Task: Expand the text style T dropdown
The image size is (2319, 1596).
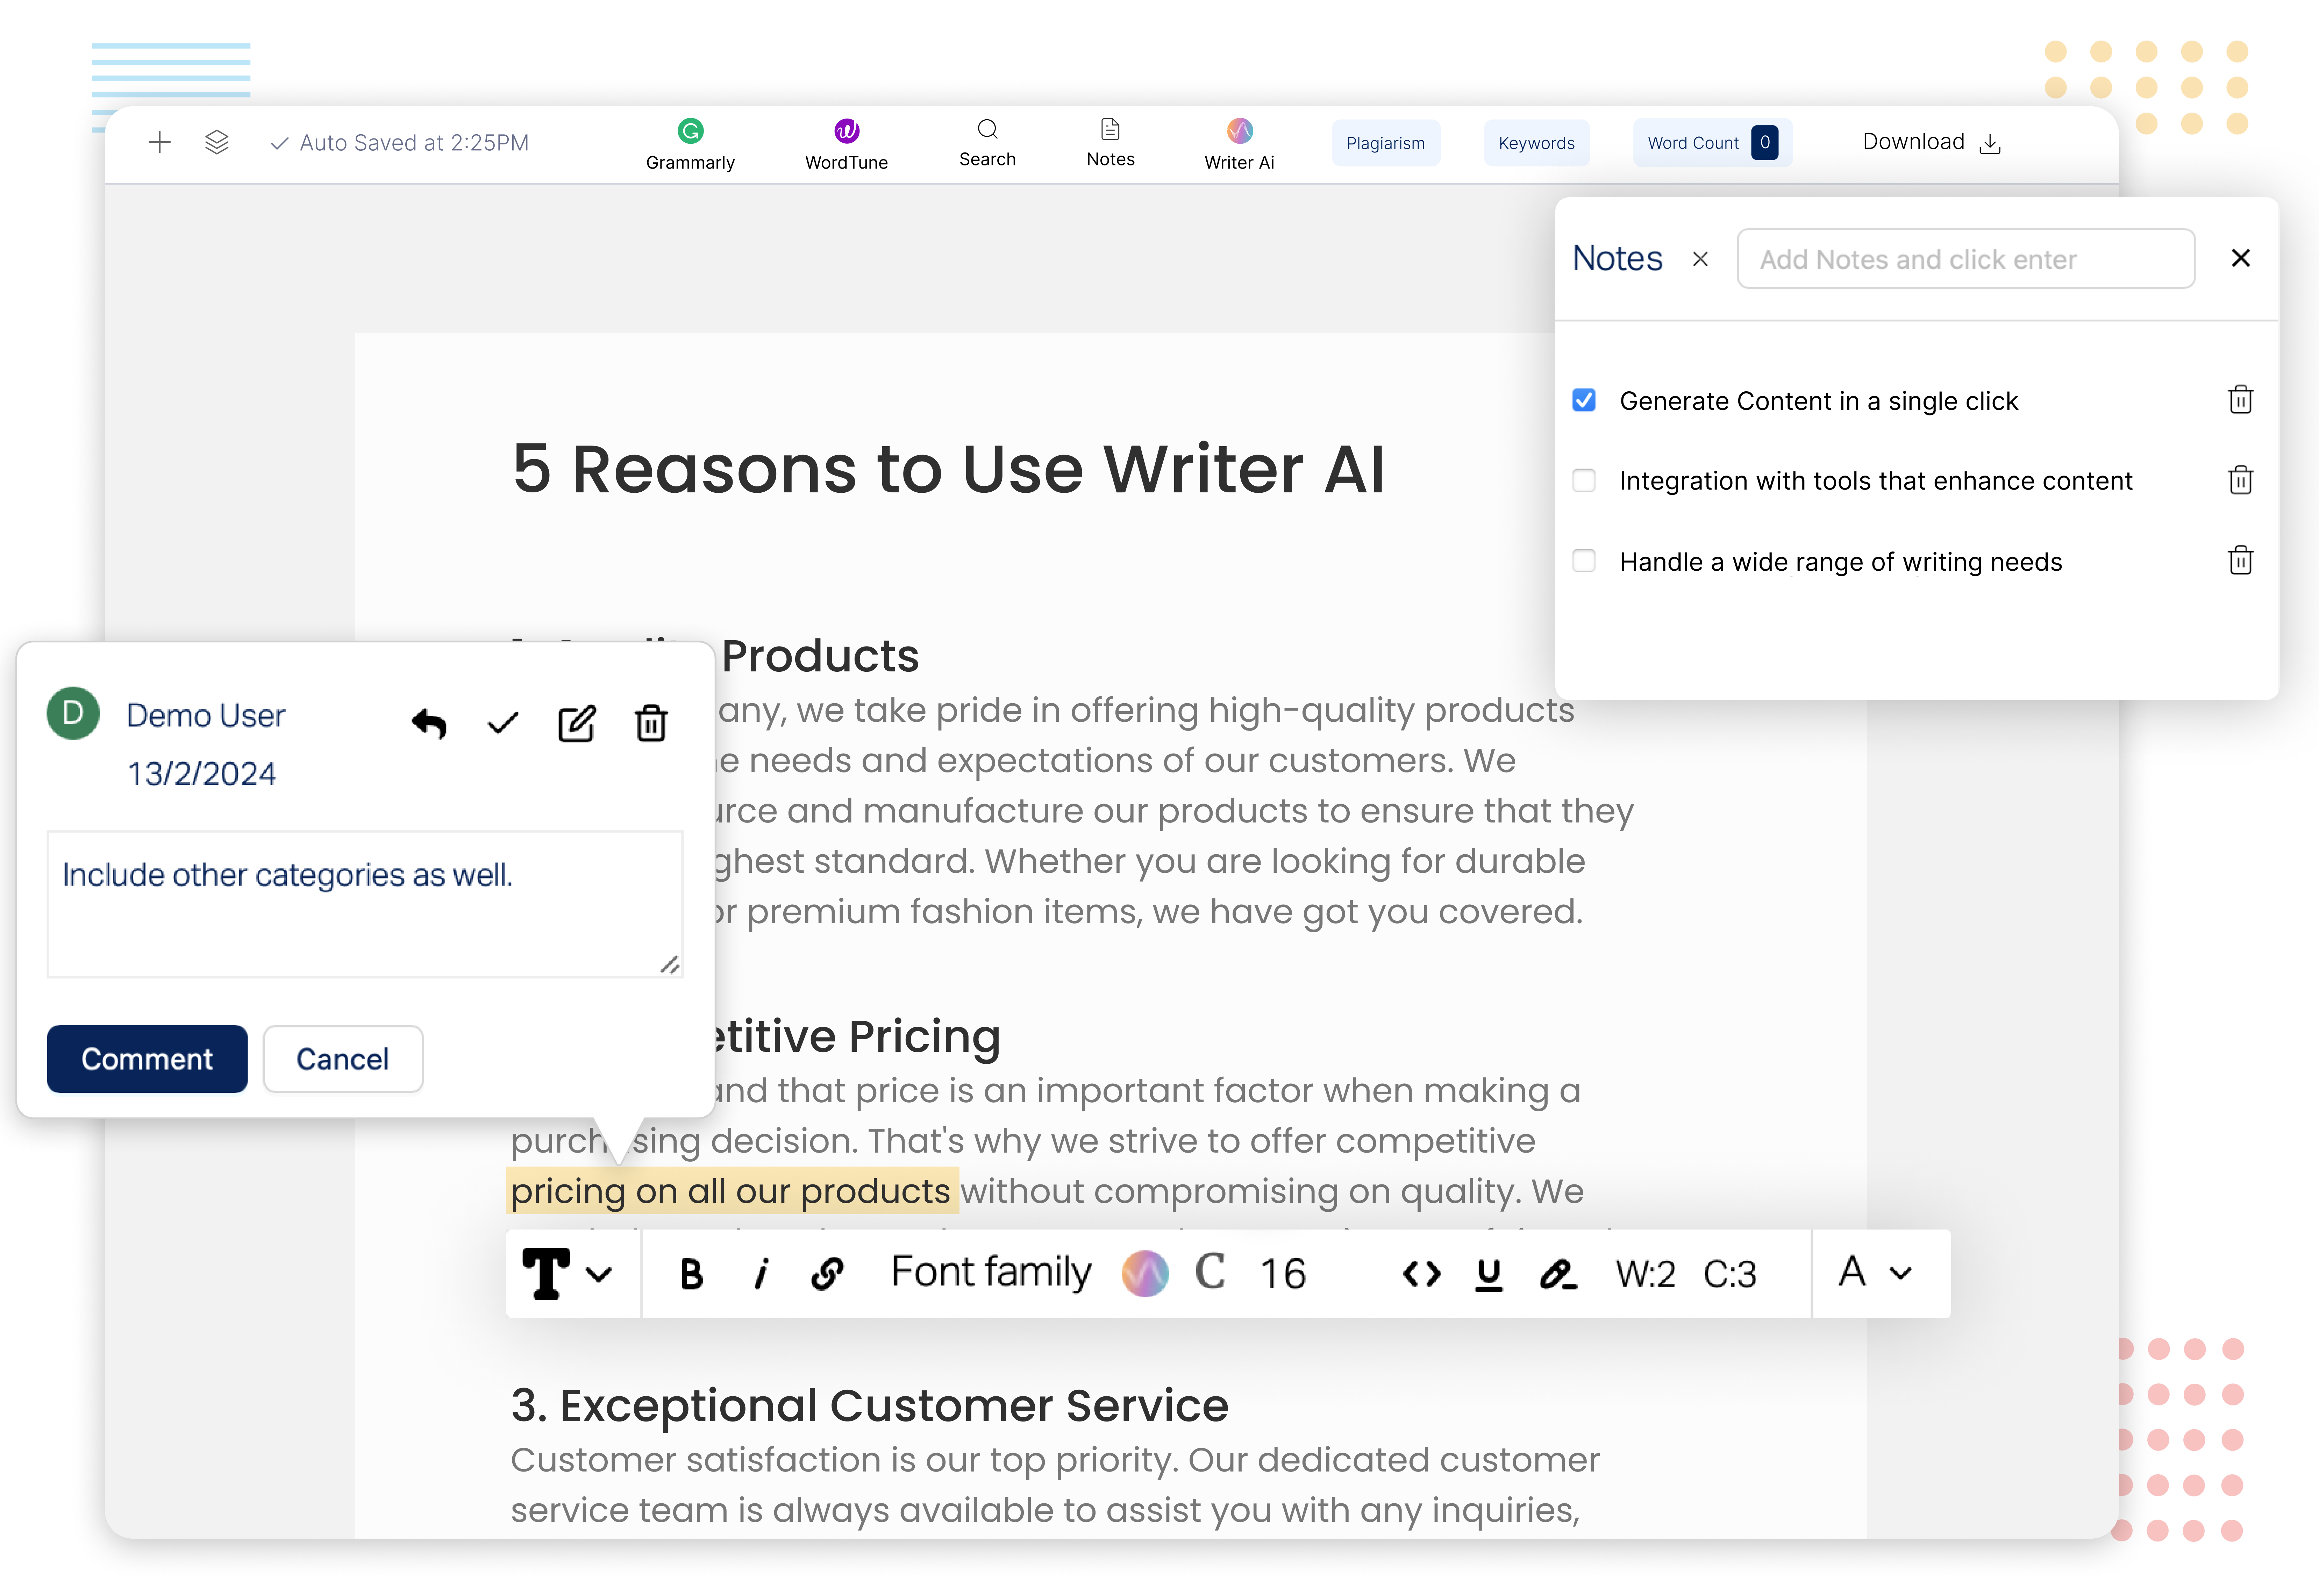Action: [567, 1274]
